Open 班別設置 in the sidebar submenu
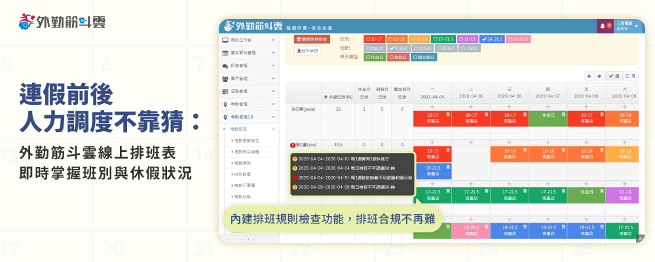This screenshot has height=262, width=655. (x=242, y=174)
